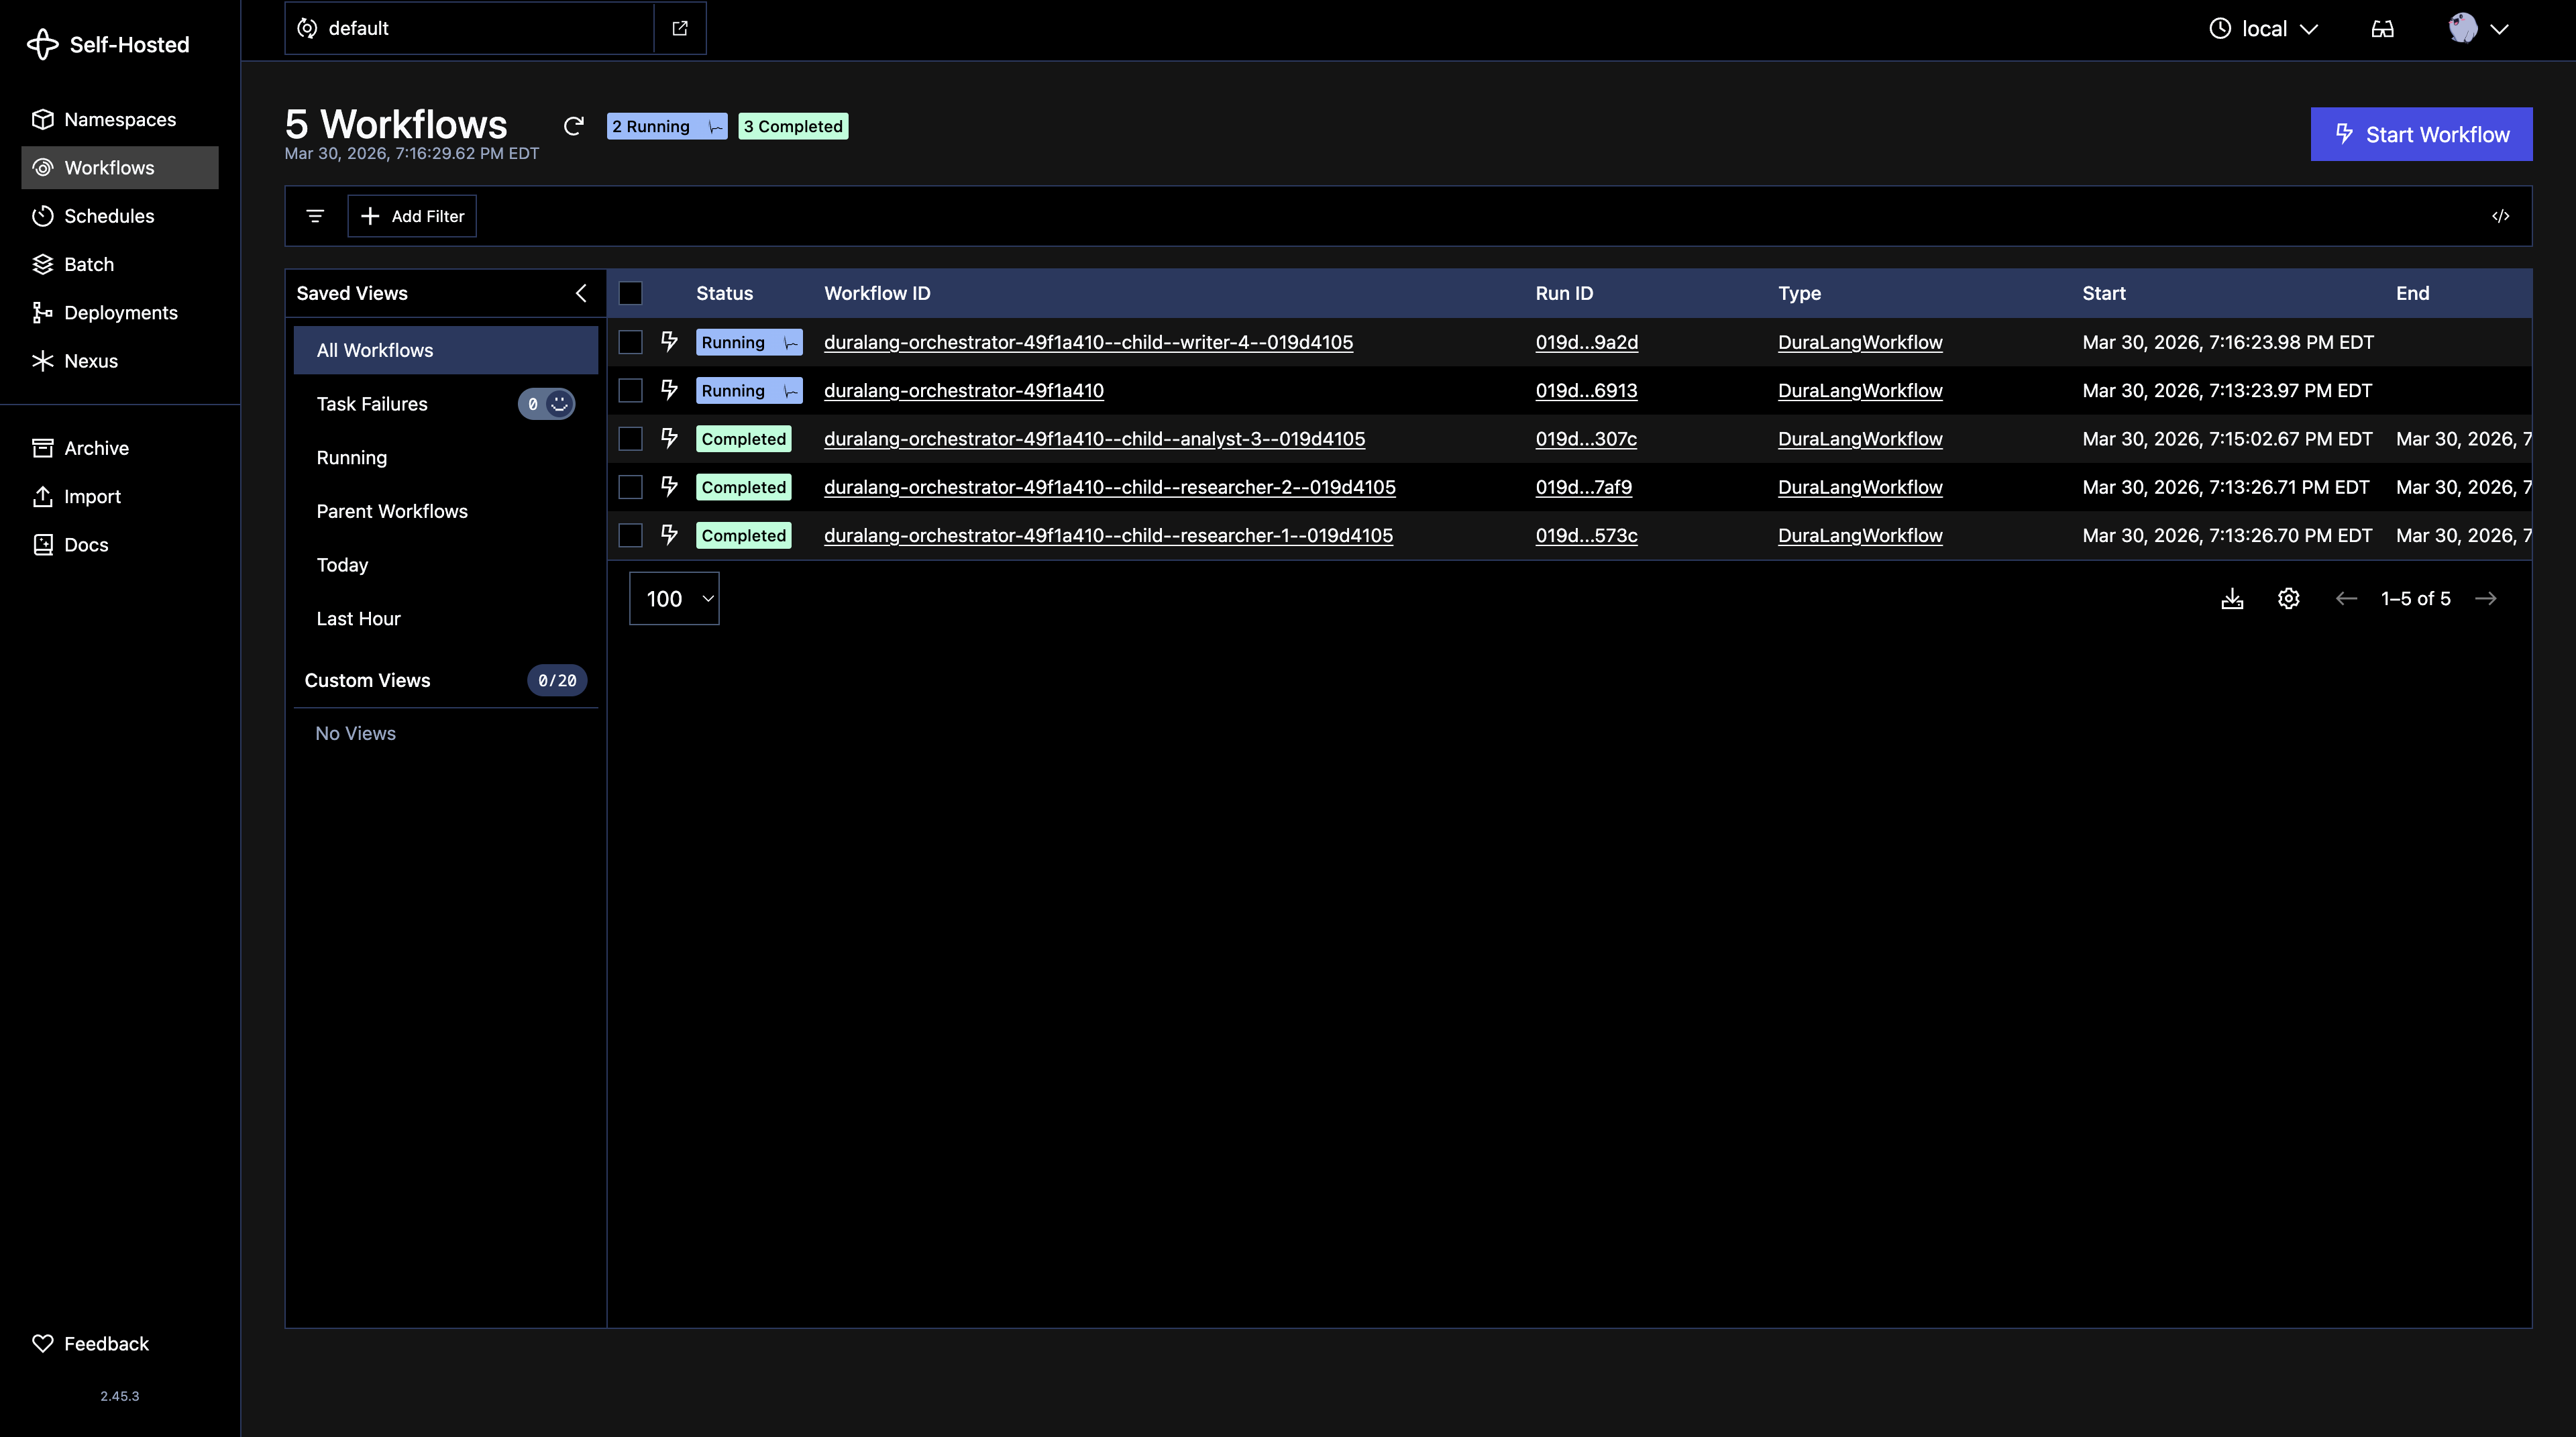The width and height of the screenshot is (2576, 1437).
Task: Click DuraLangWorkflow type on researcher-1 row
Action: point(1860,535)
